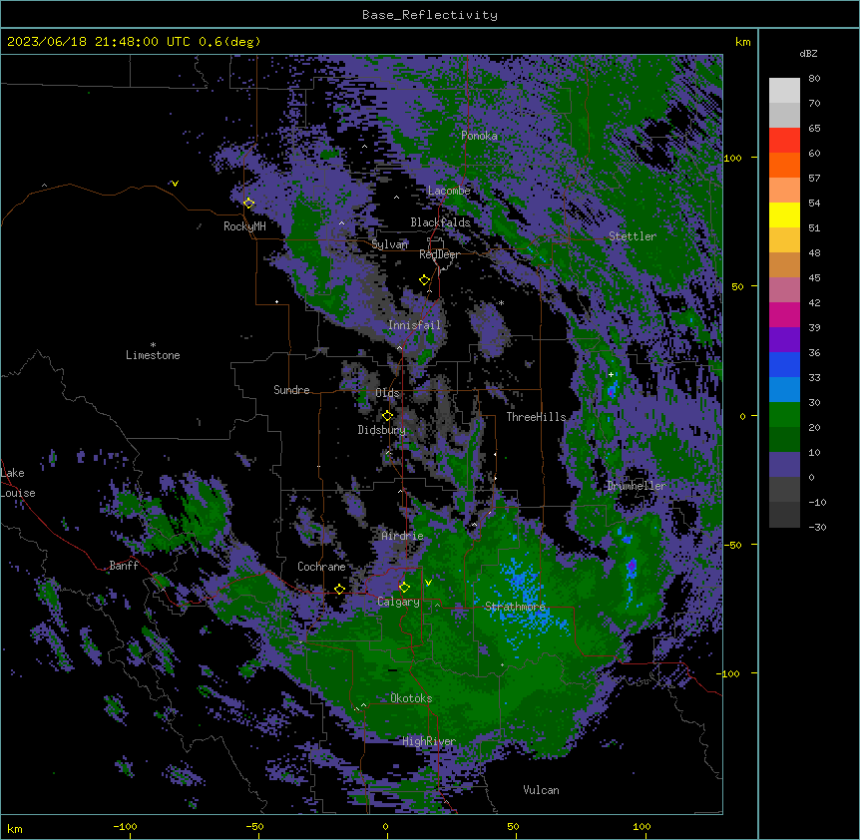The image size is (860, 840).
Task: Select the dusty pink 45-42 dBZ swatch
Action: tap(784, 290)
